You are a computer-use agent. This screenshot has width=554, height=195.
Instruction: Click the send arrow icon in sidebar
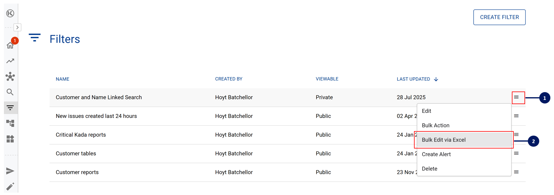pos(10,171)
